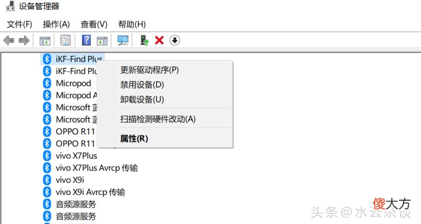Click the update device driver toolbar icon
Screen dimensions: 421x224
(x=145, y=40)
